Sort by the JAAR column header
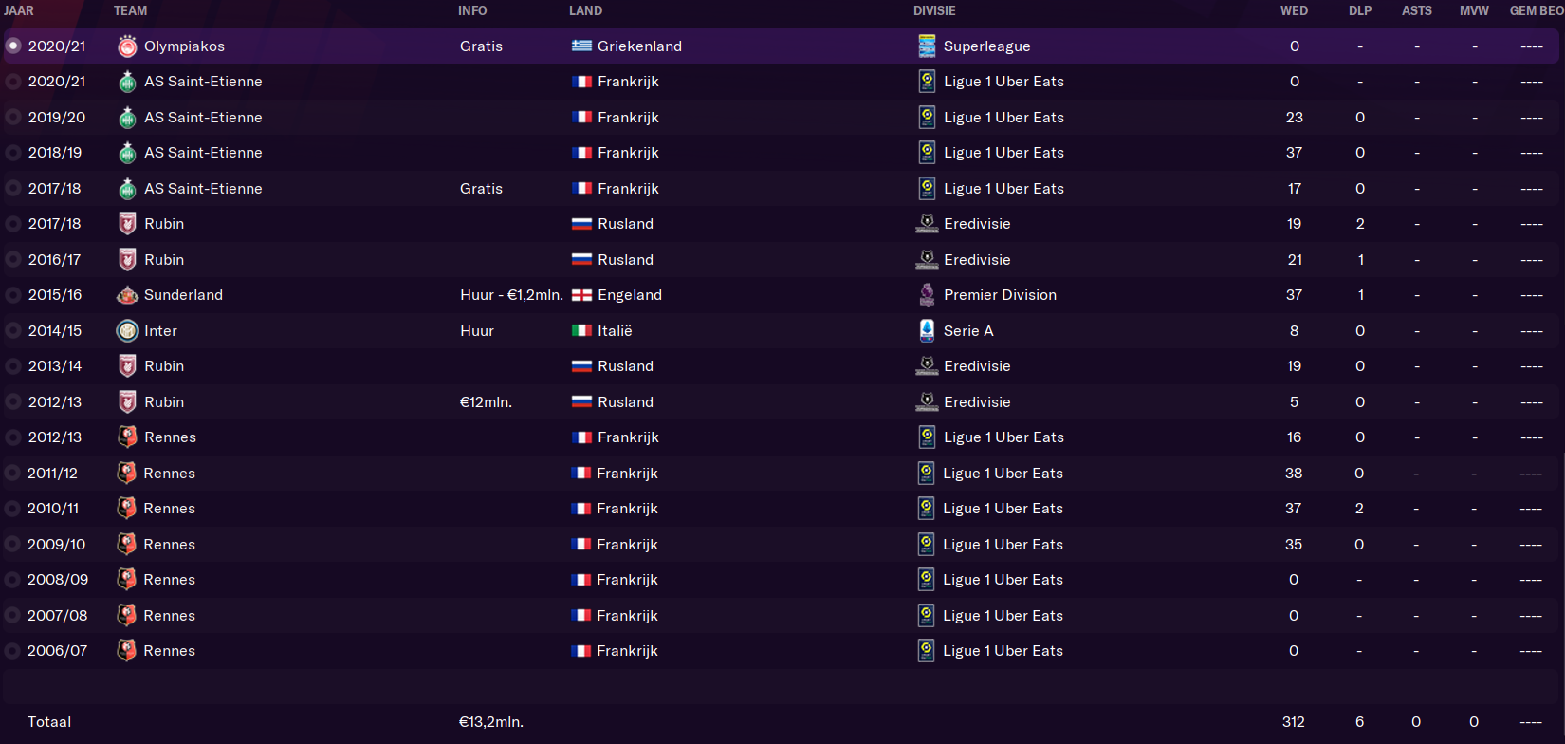 pyautogui.click(x=19, y=10)
